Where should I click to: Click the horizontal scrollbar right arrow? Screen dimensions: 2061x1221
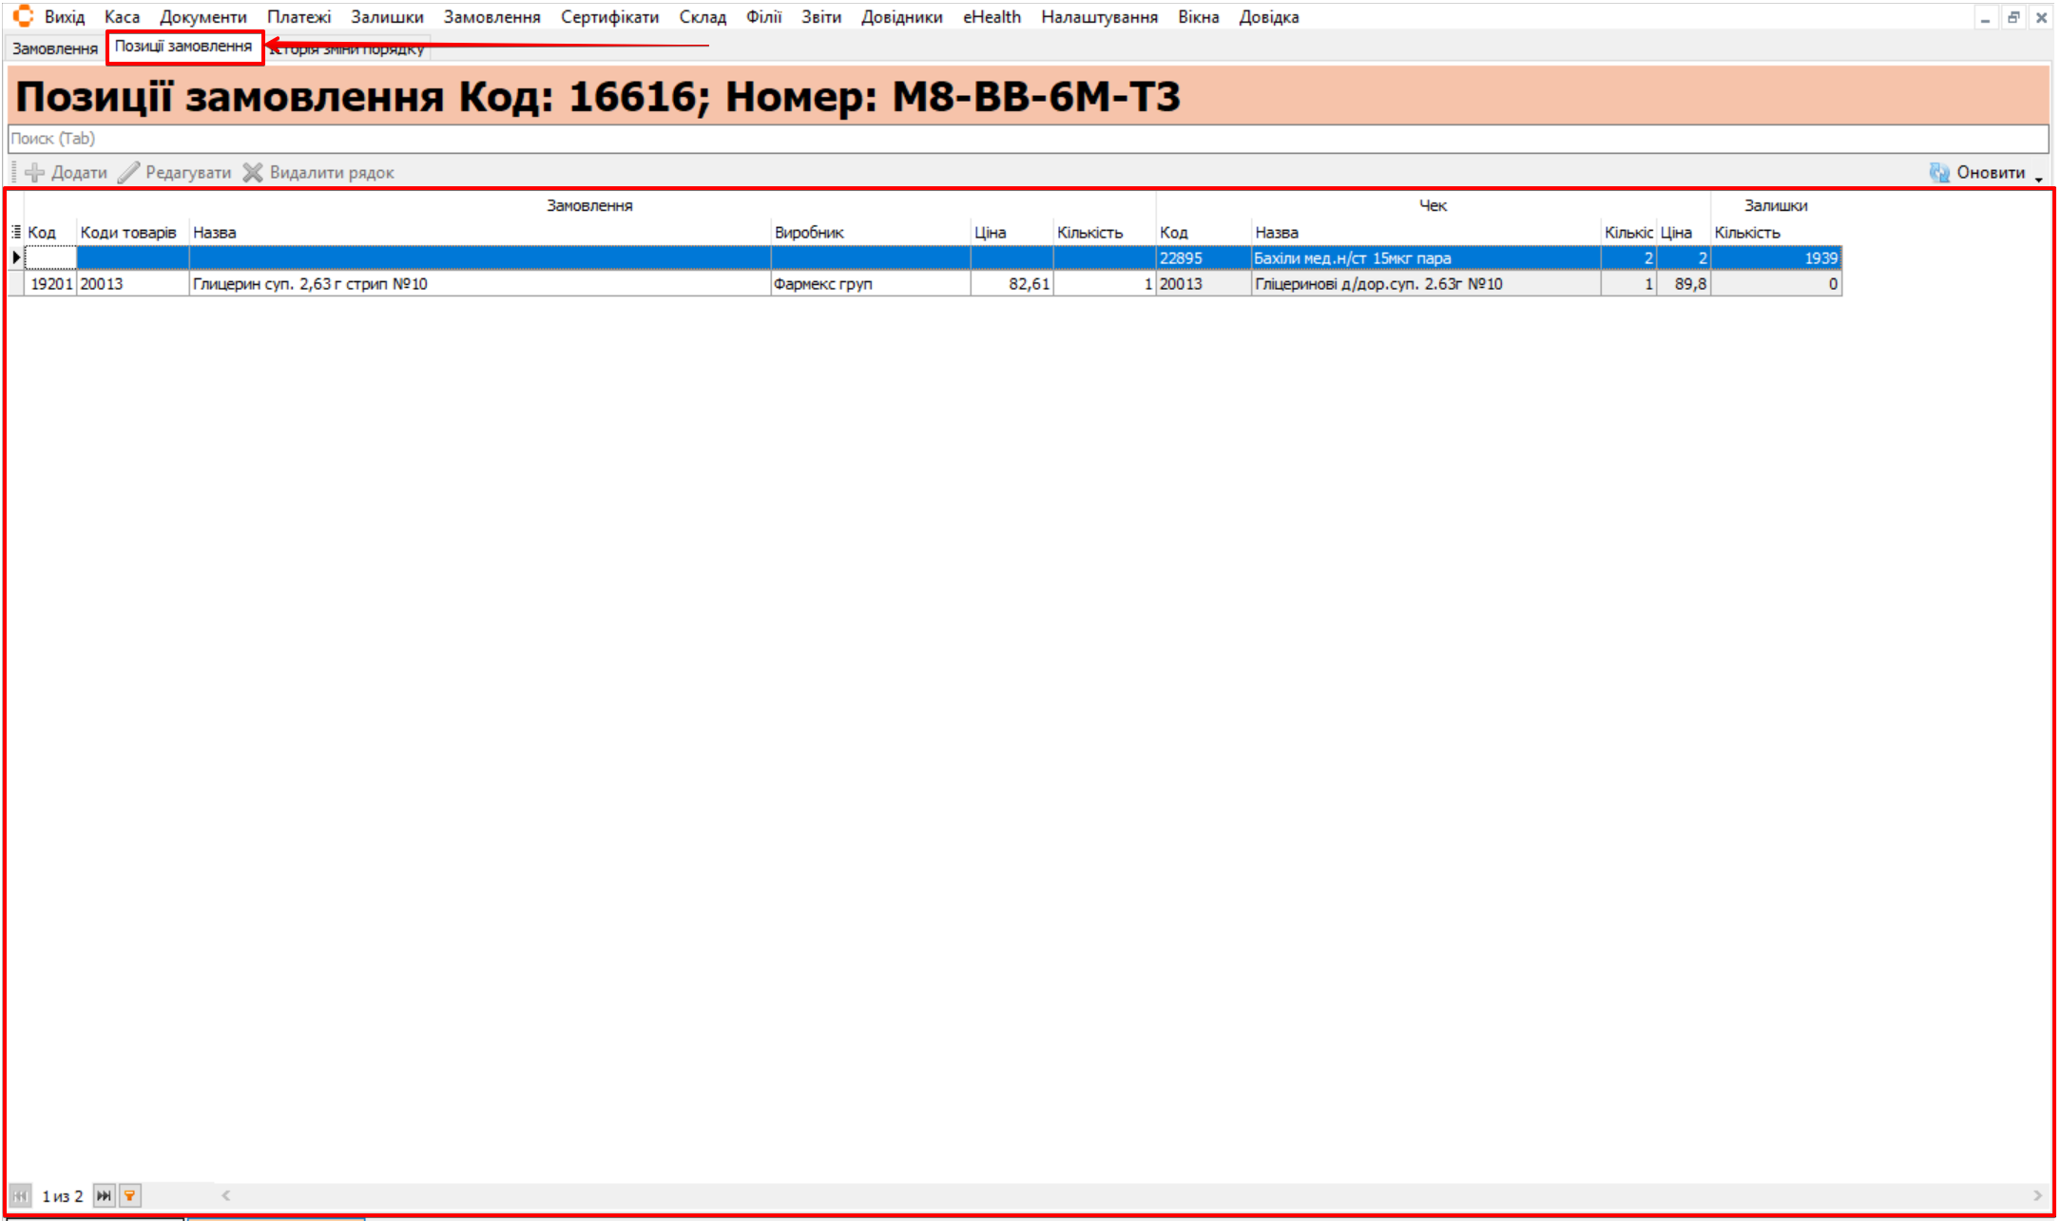[2037, 1195]
